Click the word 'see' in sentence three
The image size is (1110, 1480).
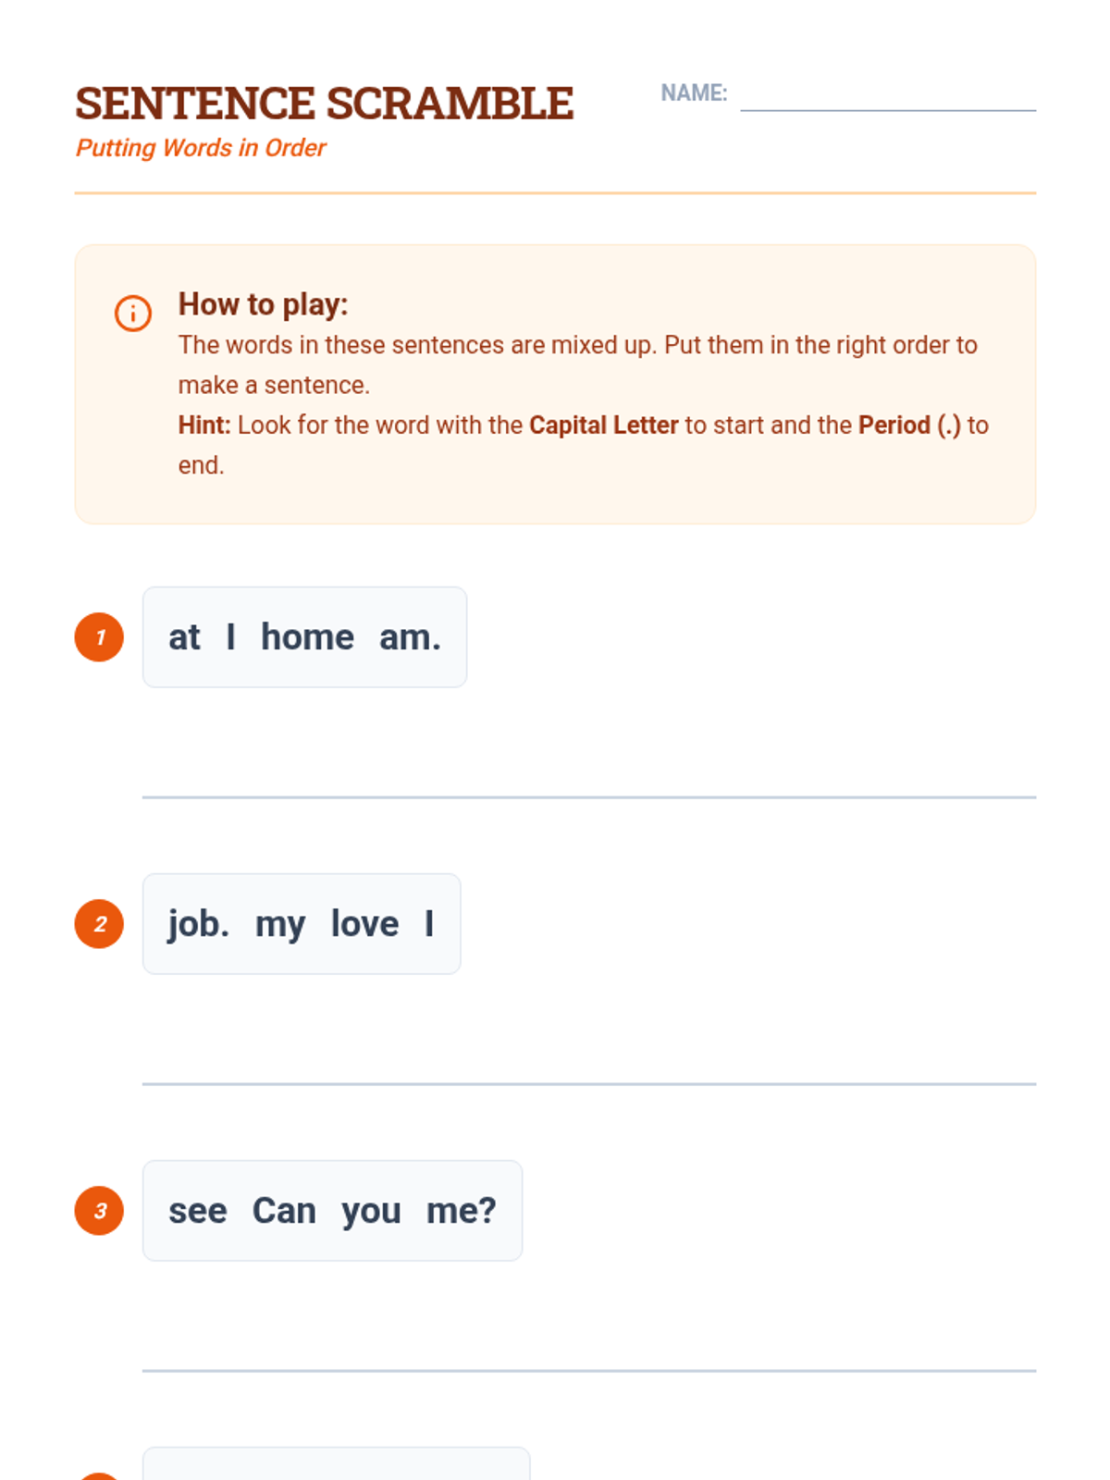click(197, 1211)
